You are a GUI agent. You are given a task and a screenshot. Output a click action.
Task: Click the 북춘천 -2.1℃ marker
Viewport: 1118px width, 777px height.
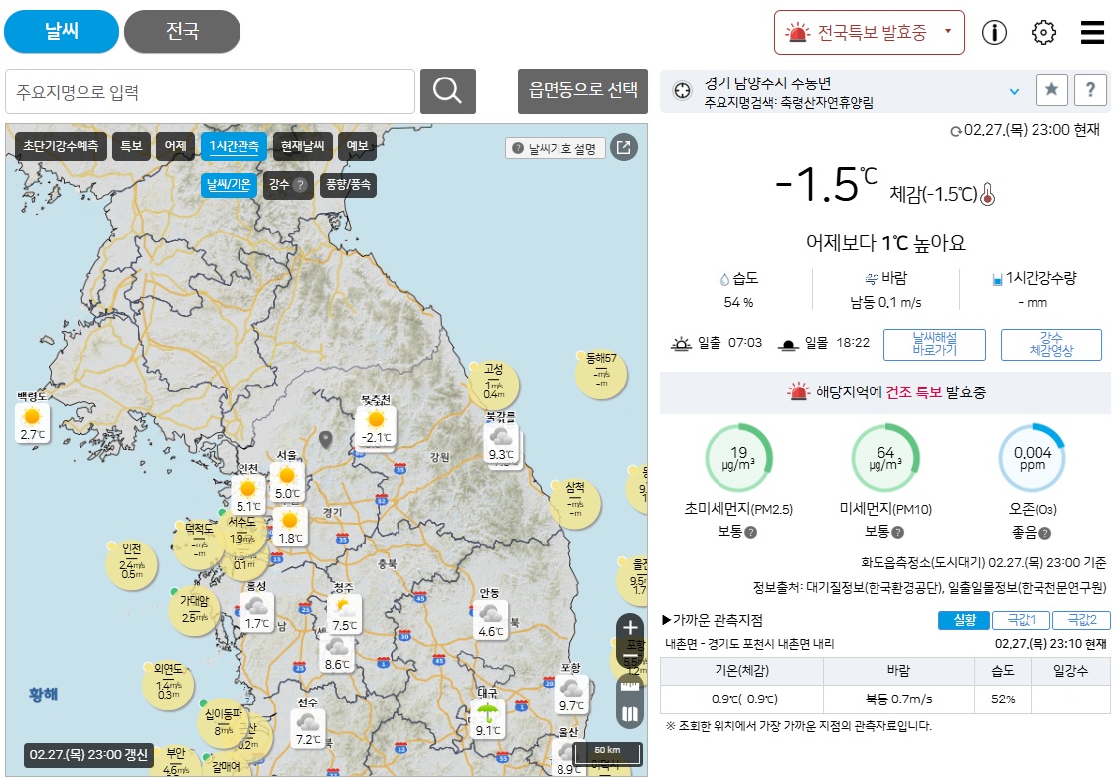(376, 426)
